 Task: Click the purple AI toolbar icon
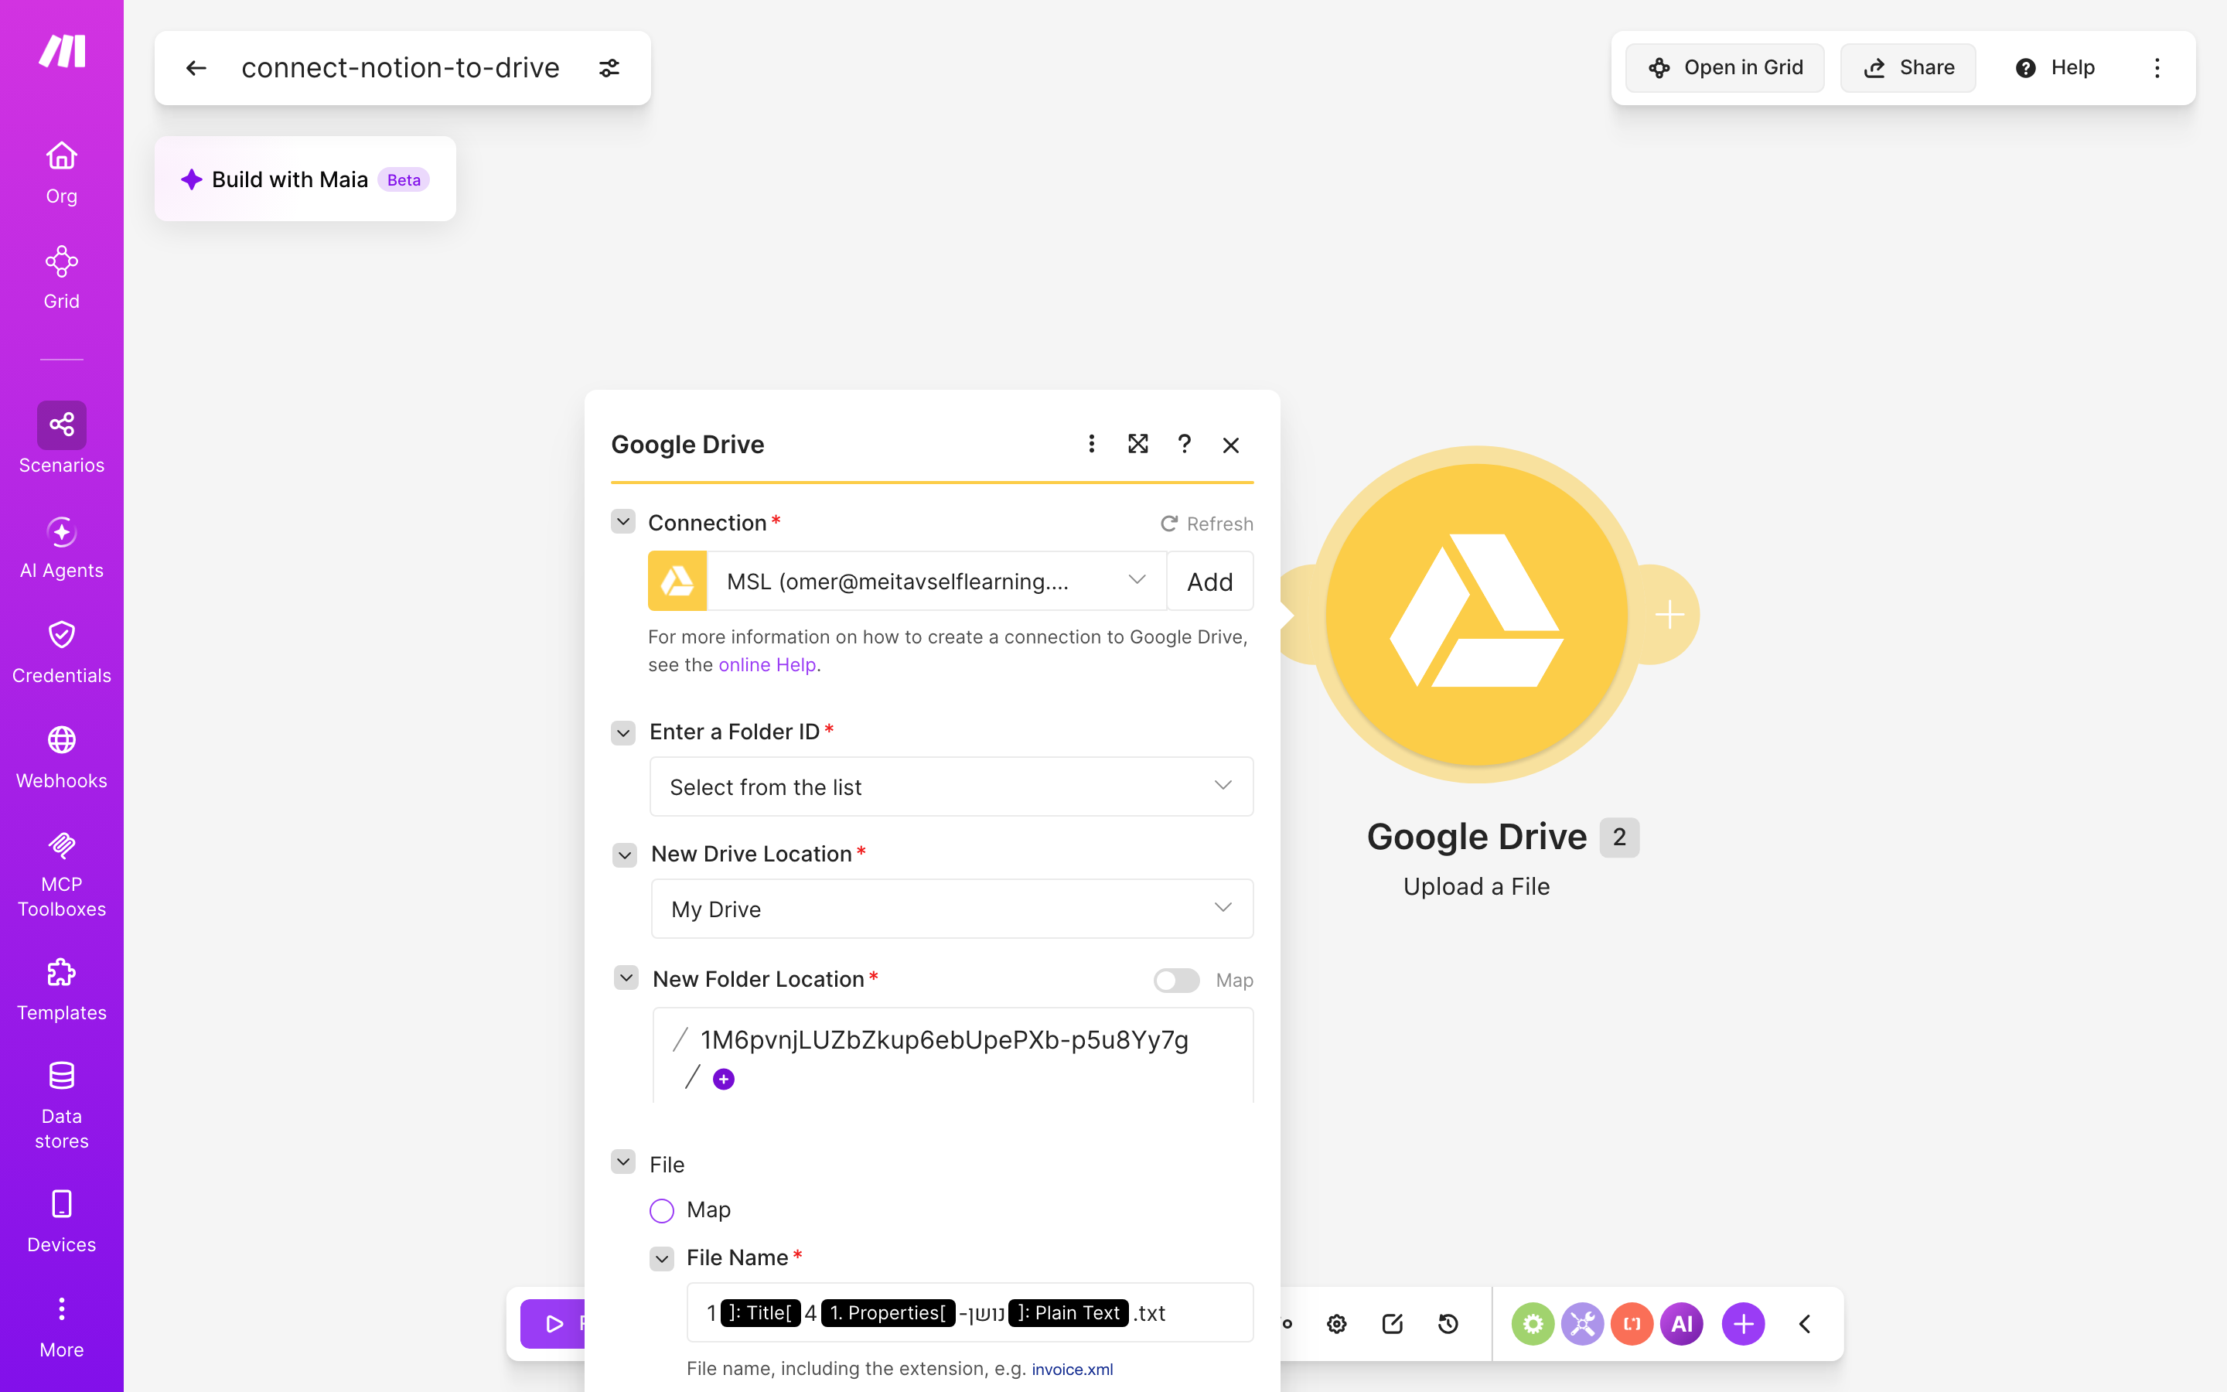click(x=1681, y=1324)
